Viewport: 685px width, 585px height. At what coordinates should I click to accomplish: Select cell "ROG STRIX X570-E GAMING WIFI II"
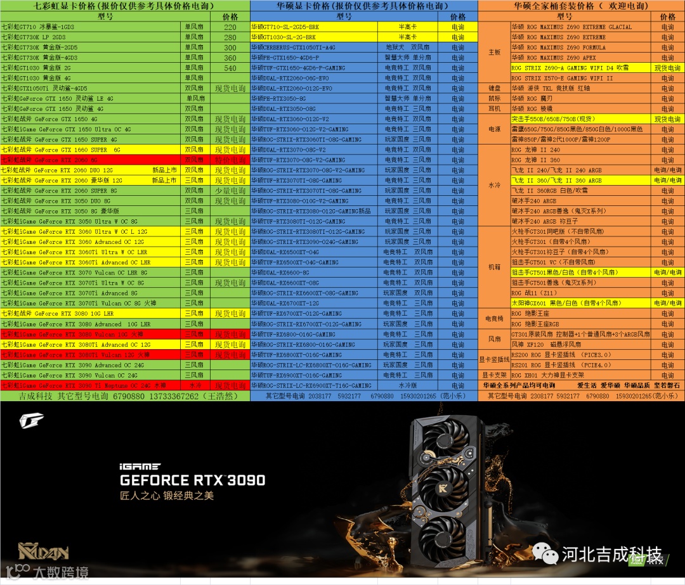[x=580, y=78]
